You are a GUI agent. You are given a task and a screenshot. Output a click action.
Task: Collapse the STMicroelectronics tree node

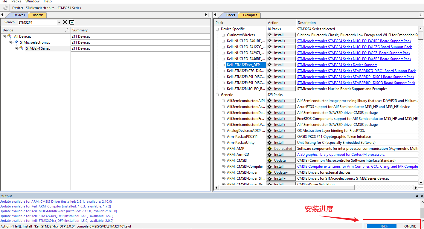pos(10,42)
